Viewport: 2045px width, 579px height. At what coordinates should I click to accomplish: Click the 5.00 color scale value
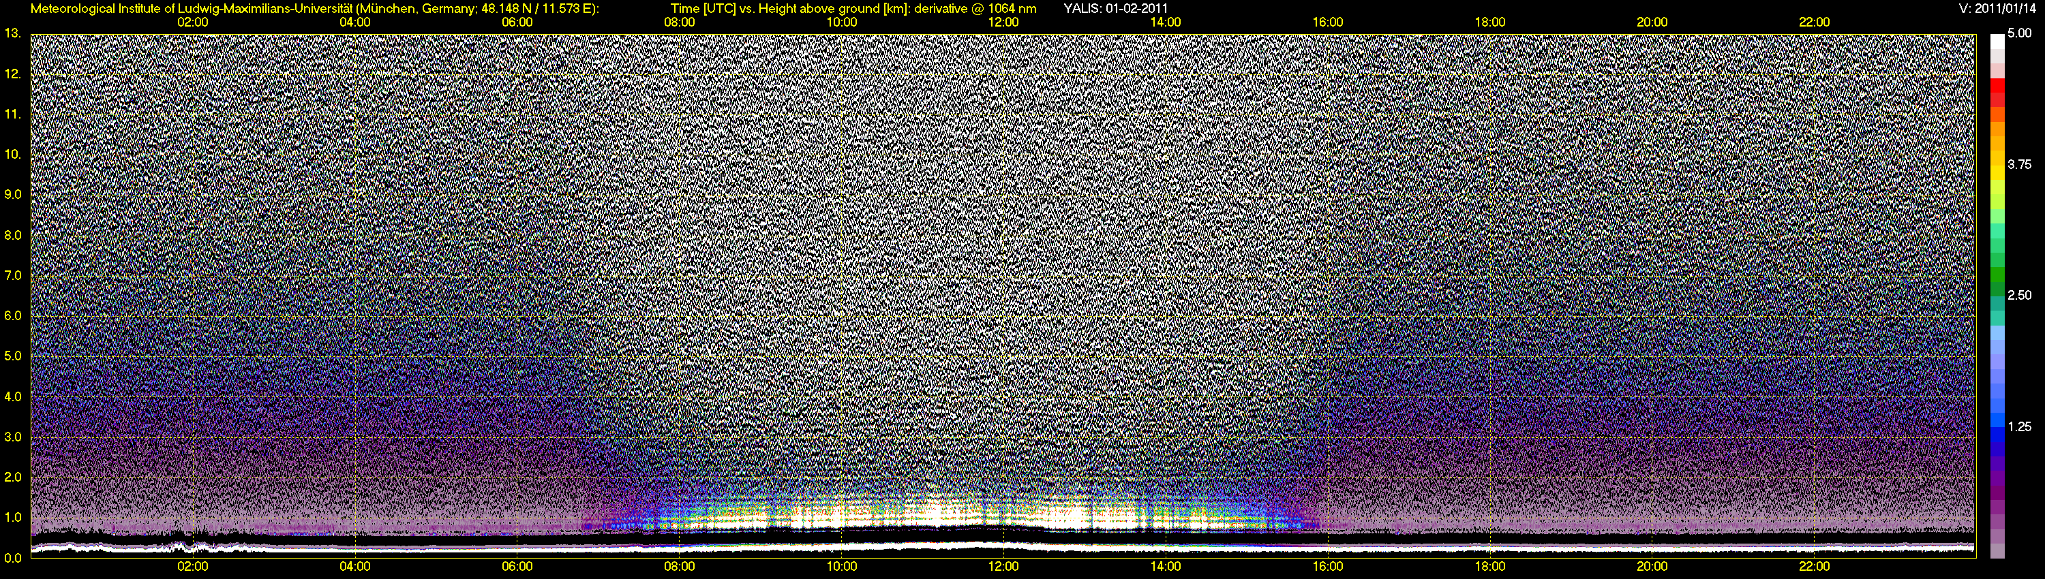pyautogui.click(x=2020, y=33)
